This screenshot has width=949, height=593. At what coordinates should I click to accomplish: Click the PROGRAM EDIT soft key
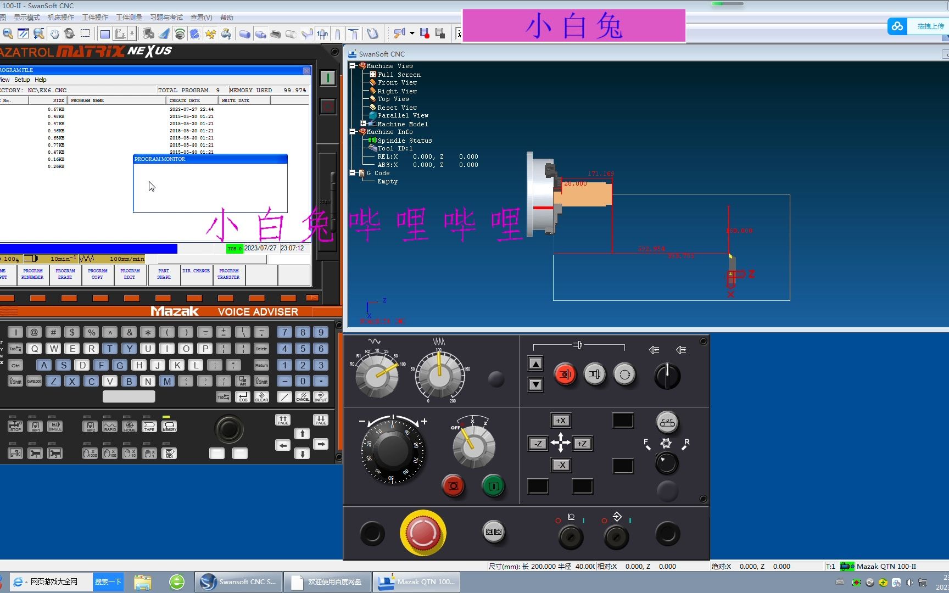(x=130, y=275)
